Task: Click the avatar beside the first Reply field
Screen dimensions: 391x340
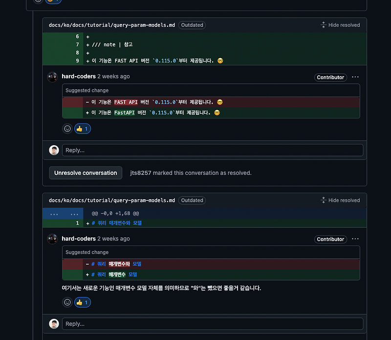Action: [x=54, y=150]
